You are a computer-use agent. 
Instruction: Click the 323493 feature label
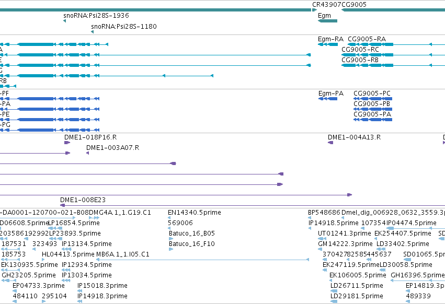click(x=45, y=244)
